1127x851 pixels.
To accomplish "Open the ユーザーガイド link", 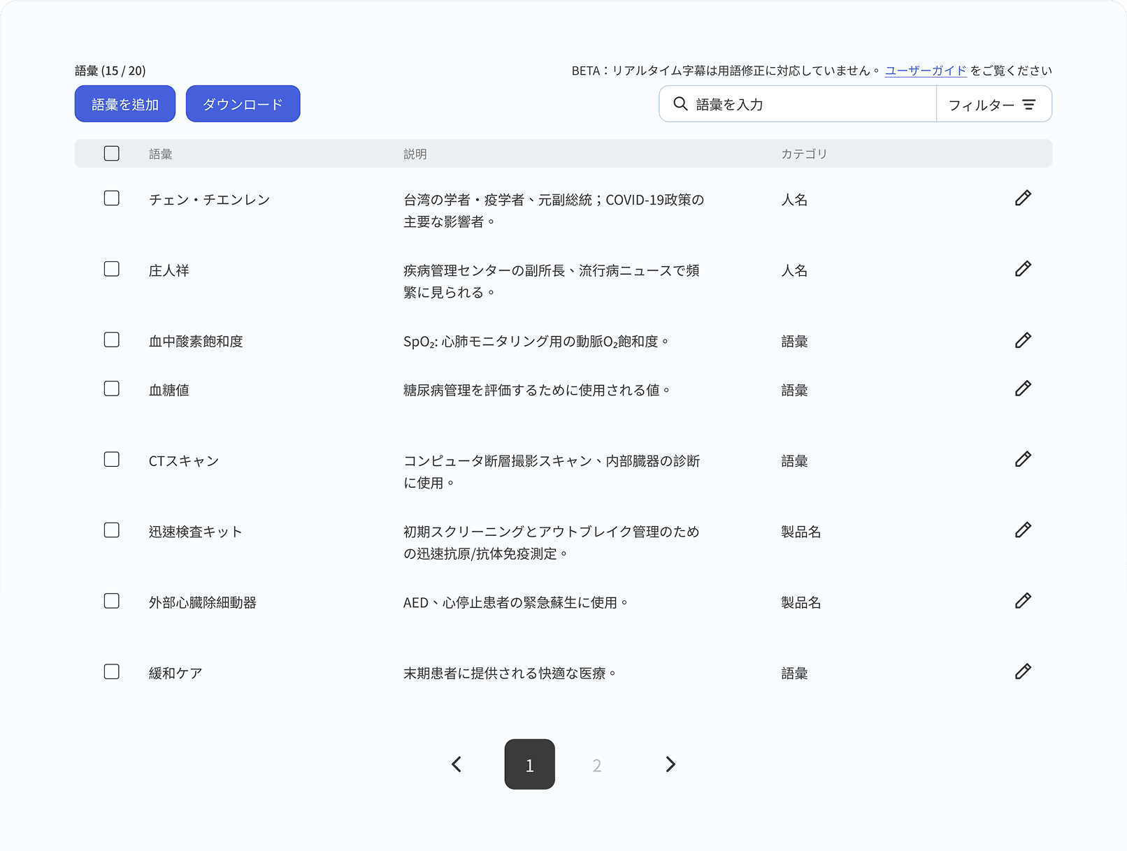I will click(925, 71).
